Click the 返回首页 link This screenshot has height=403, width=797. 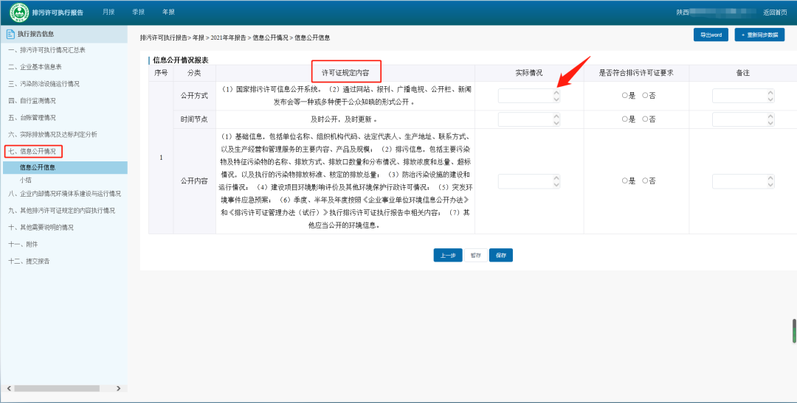(x=774, y=13)
